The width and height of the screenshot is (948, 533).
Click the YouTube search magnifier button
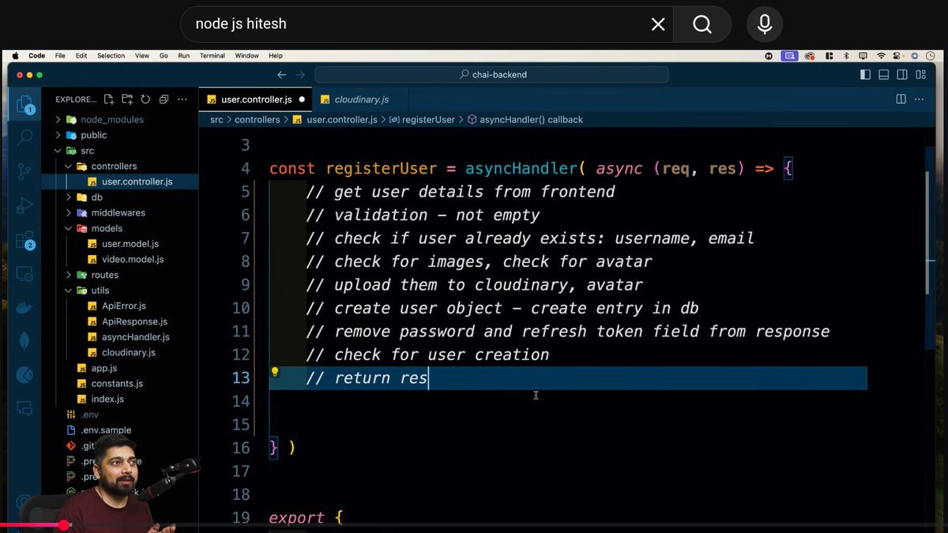[702, 24]
